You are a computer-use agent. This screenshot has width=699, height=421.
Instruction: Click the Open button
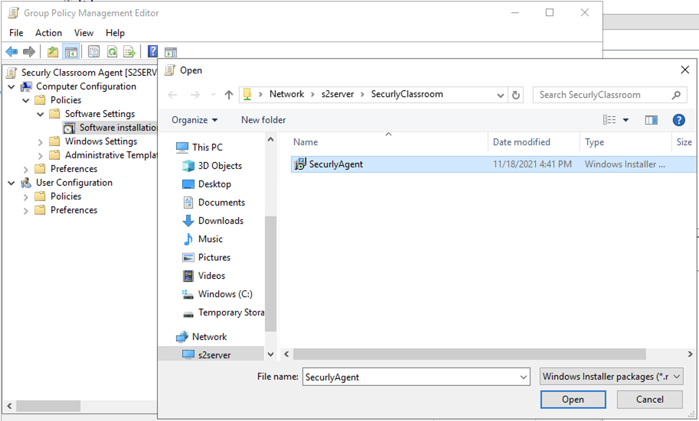[x=573, y=399]
